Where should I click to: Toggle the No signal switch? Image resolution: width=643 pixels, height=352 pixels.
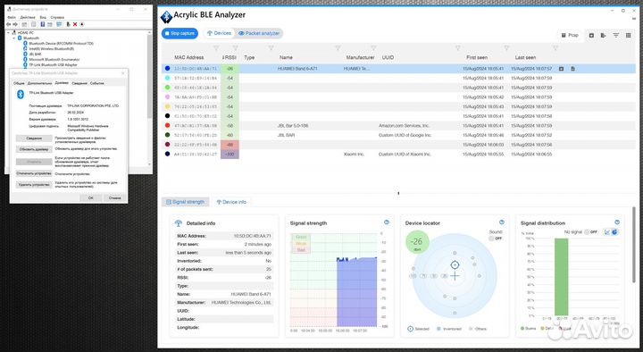[x=591, y=232]
